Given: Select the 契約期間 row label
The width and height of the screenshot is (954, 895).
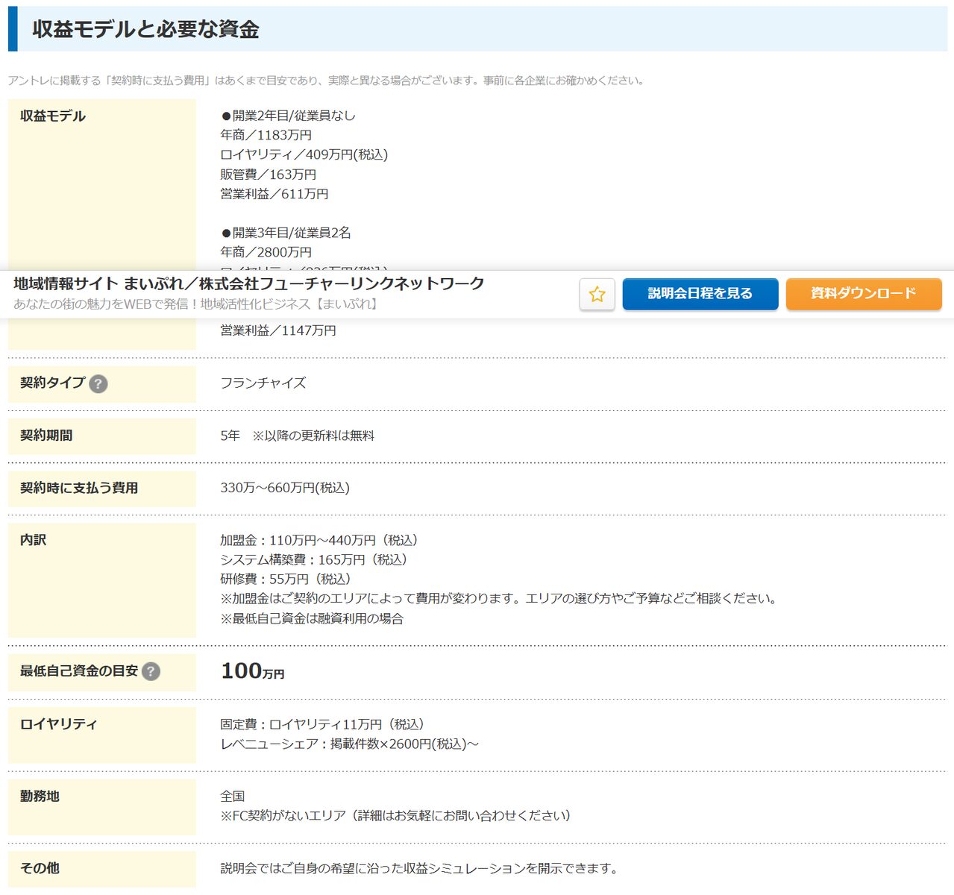Looking at the screenshot, I should 46,436.
